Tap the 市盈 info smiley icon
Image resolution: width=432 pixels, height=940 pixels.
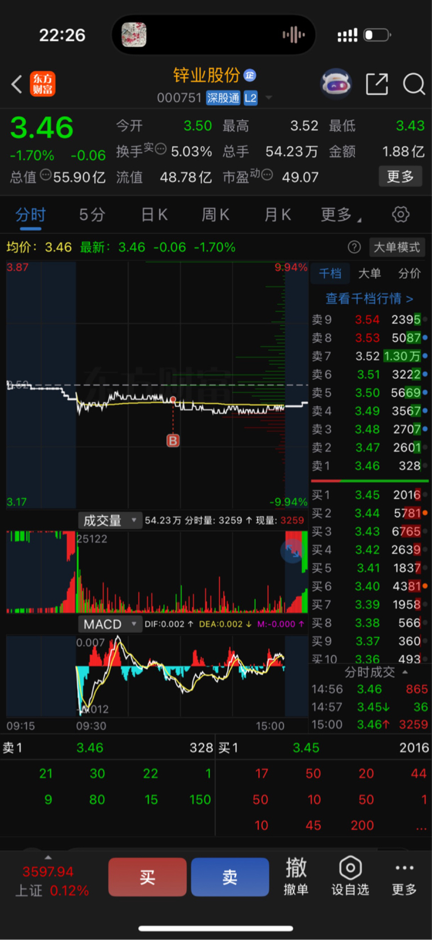[267, 175]
